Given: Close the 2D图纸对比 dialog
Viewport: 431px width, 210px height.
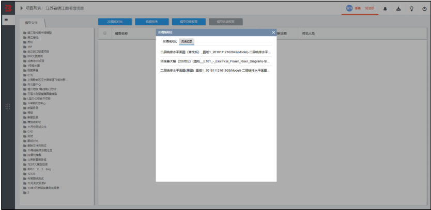Looking at the screenshot, I should (273, 33).
